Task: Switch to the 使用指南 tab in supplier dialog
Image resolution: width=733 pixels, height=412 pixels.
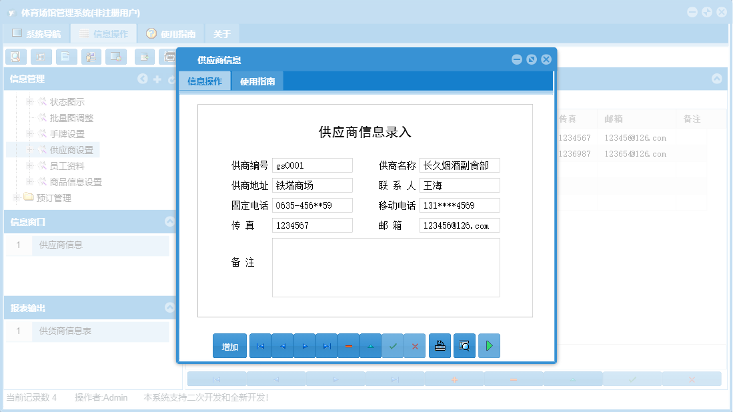Action: tap(258, 79)
